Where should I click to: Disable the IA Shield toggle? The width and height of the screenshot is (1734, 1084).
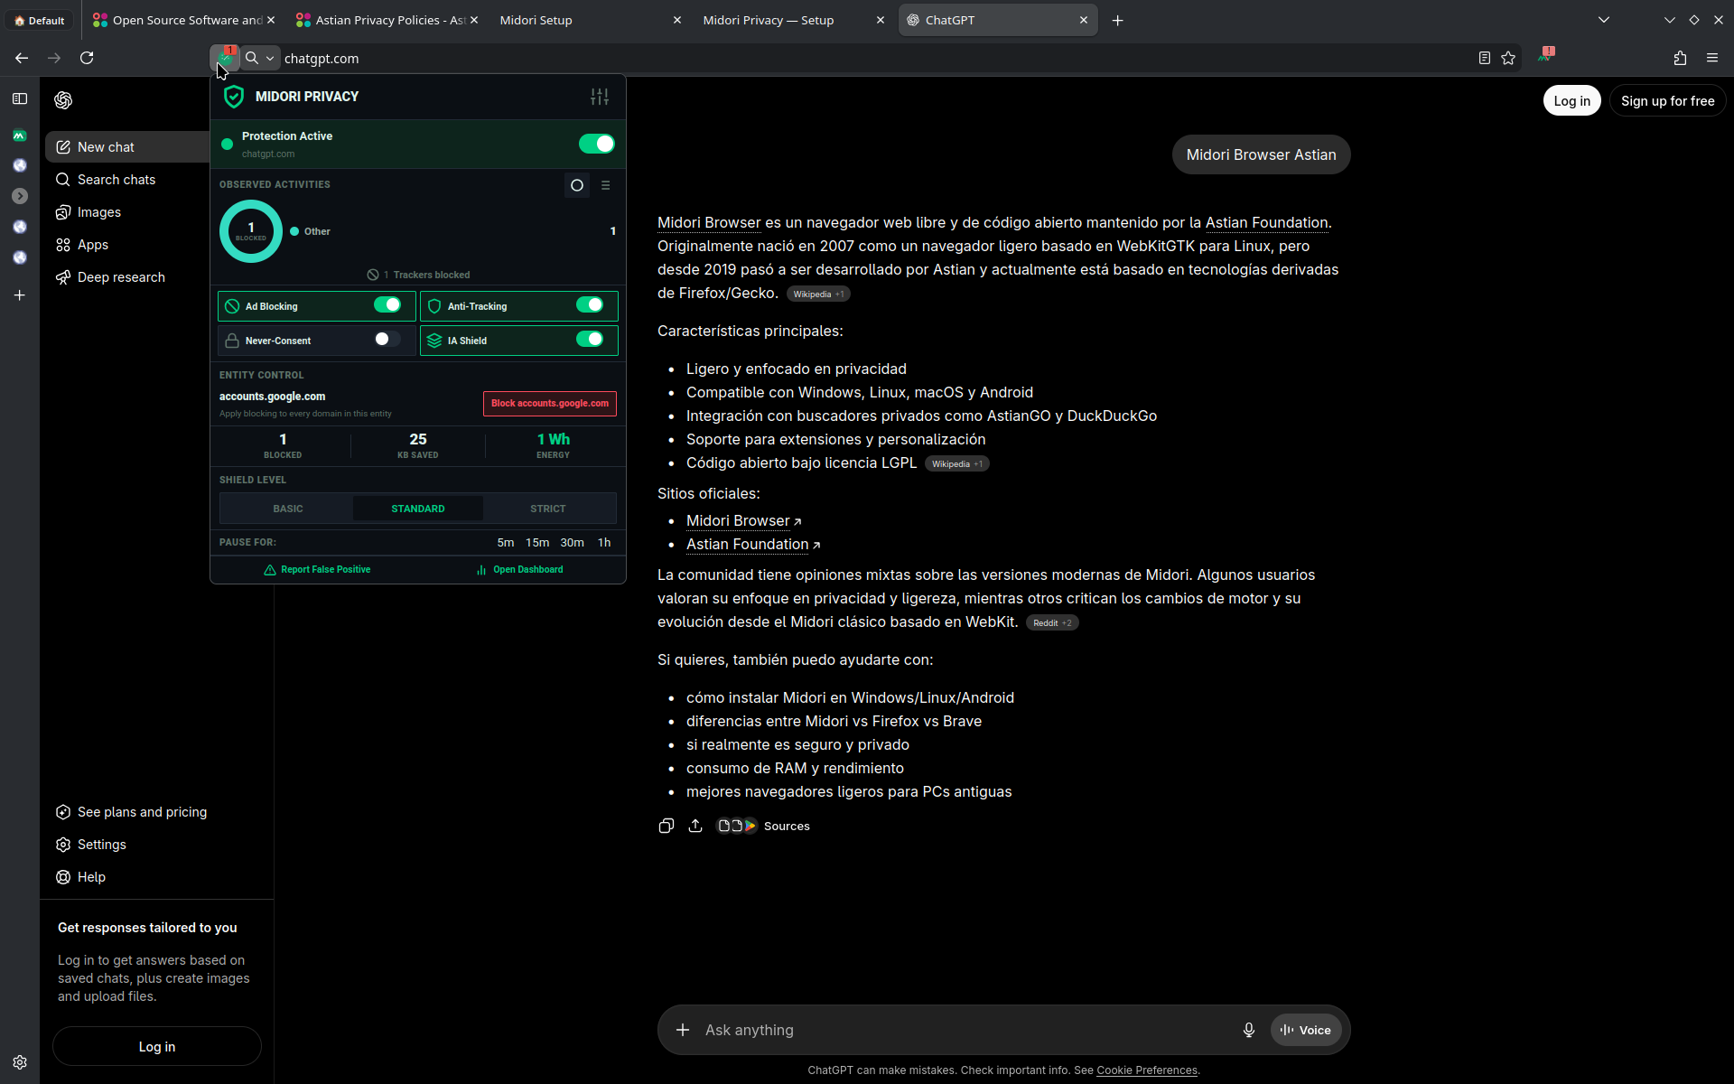tap(590, 340)
